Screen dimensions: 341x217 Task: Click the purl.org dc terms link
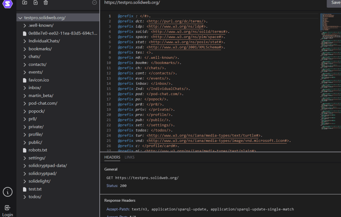pos(176,21)
